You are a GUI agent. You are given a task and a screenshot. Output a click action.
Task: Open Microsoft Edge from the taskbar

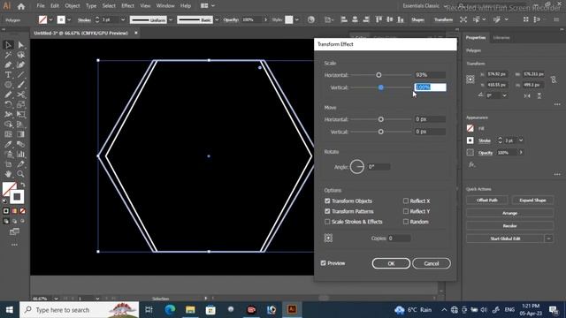coord(170,309)
